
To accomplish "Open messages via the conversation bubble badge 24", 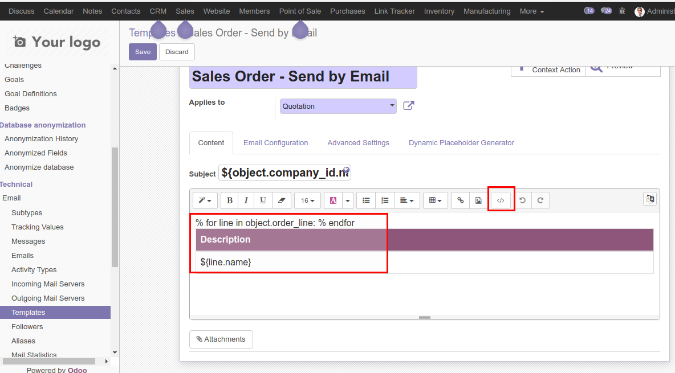I will 606,10.
